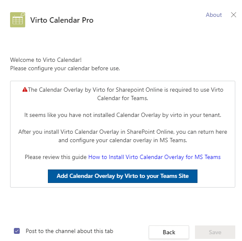Open the About link
This screenshot has width=242, height=241.
pos(214,15)
